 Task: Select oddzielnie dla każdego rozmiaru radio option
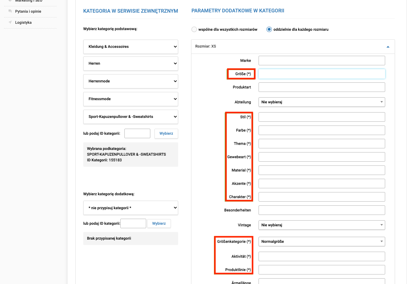click(x=269, y=29)
